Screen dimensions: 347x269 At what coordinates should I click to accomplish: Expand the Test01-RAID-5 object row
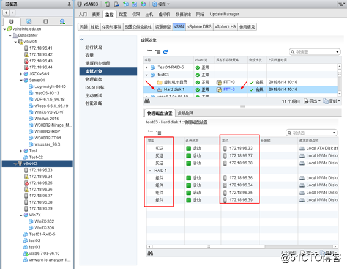pyautogui.click(x=146, y=67)
